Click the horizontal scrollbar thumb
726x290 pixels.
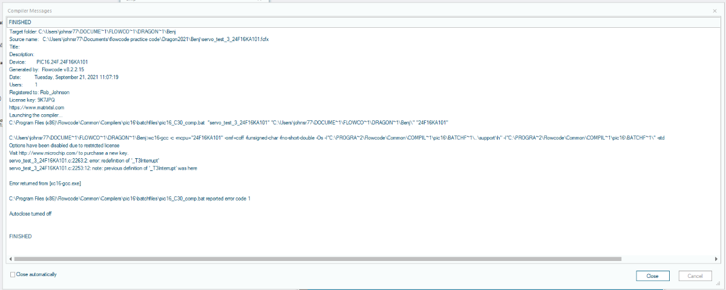316,259
